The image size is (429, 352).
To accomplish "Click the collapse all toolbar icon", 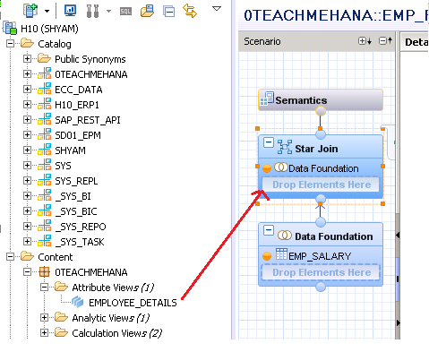I will (x=169, y=11).
